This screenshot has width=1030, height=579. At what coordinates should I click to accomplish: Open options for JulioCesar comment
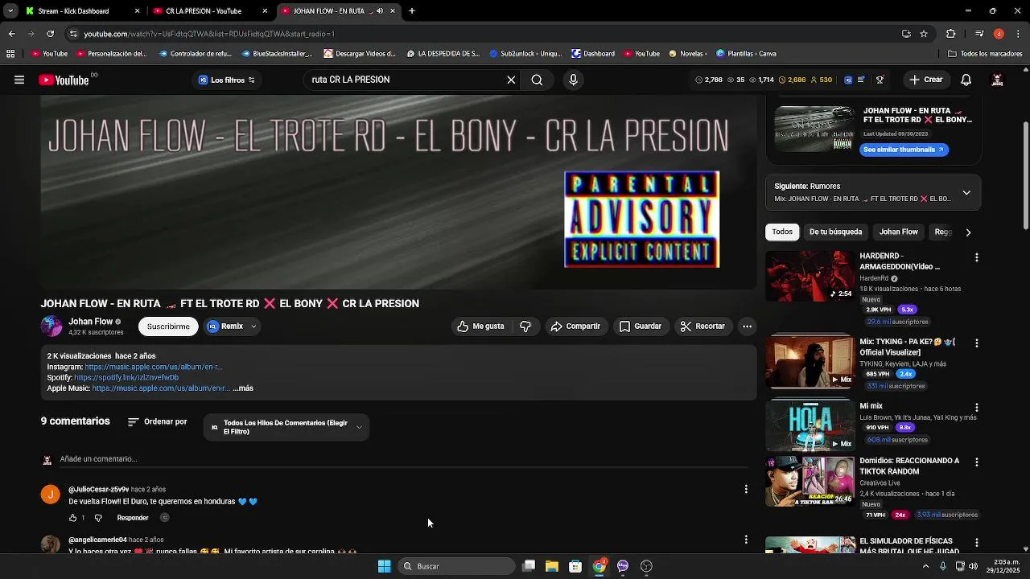tap(746, 489)
